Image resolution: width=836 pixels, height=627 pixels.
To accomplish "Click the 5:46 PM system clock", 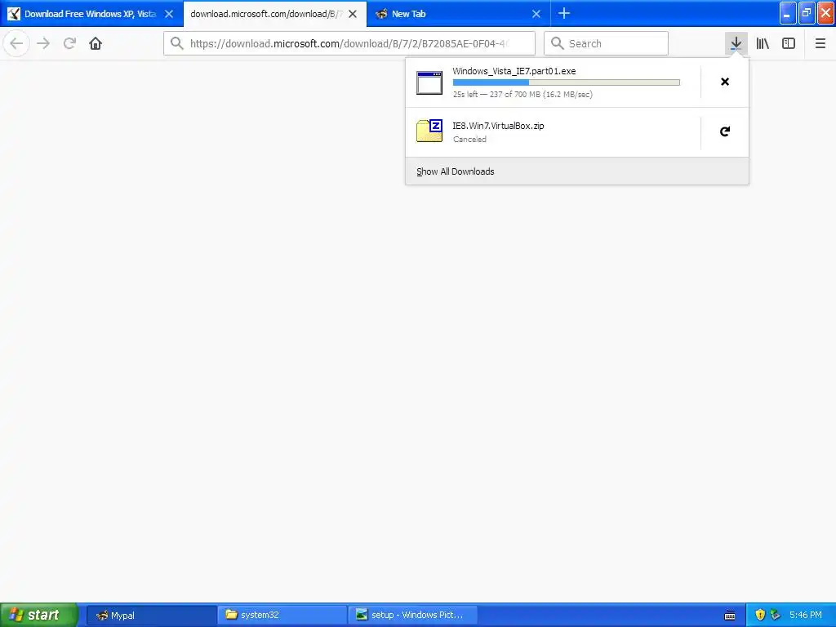I will pos(805,615).
